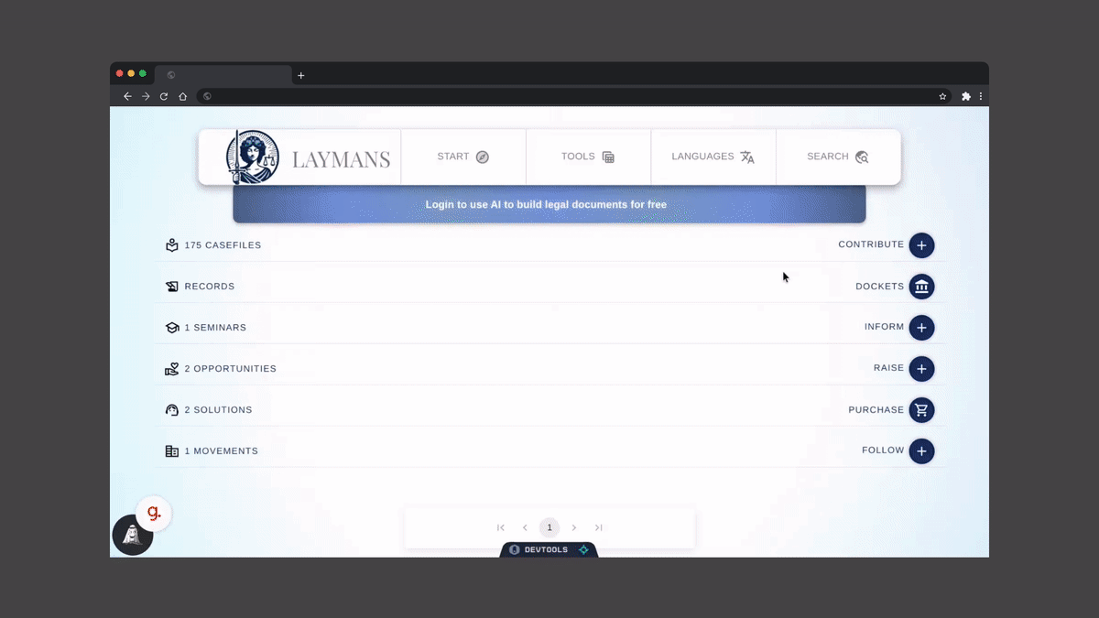Open the Languages translate menu
This screenshot has width=1099, height=618.
713,157
